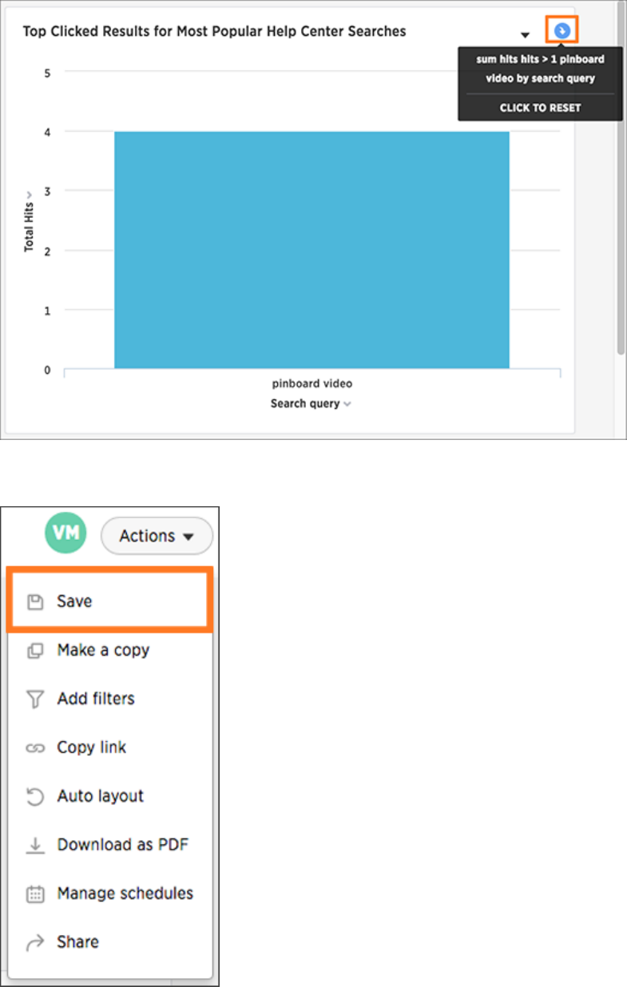Click the Make a copy icon
This screenshot has height=987, width=627.
click(x=34, y=650)
